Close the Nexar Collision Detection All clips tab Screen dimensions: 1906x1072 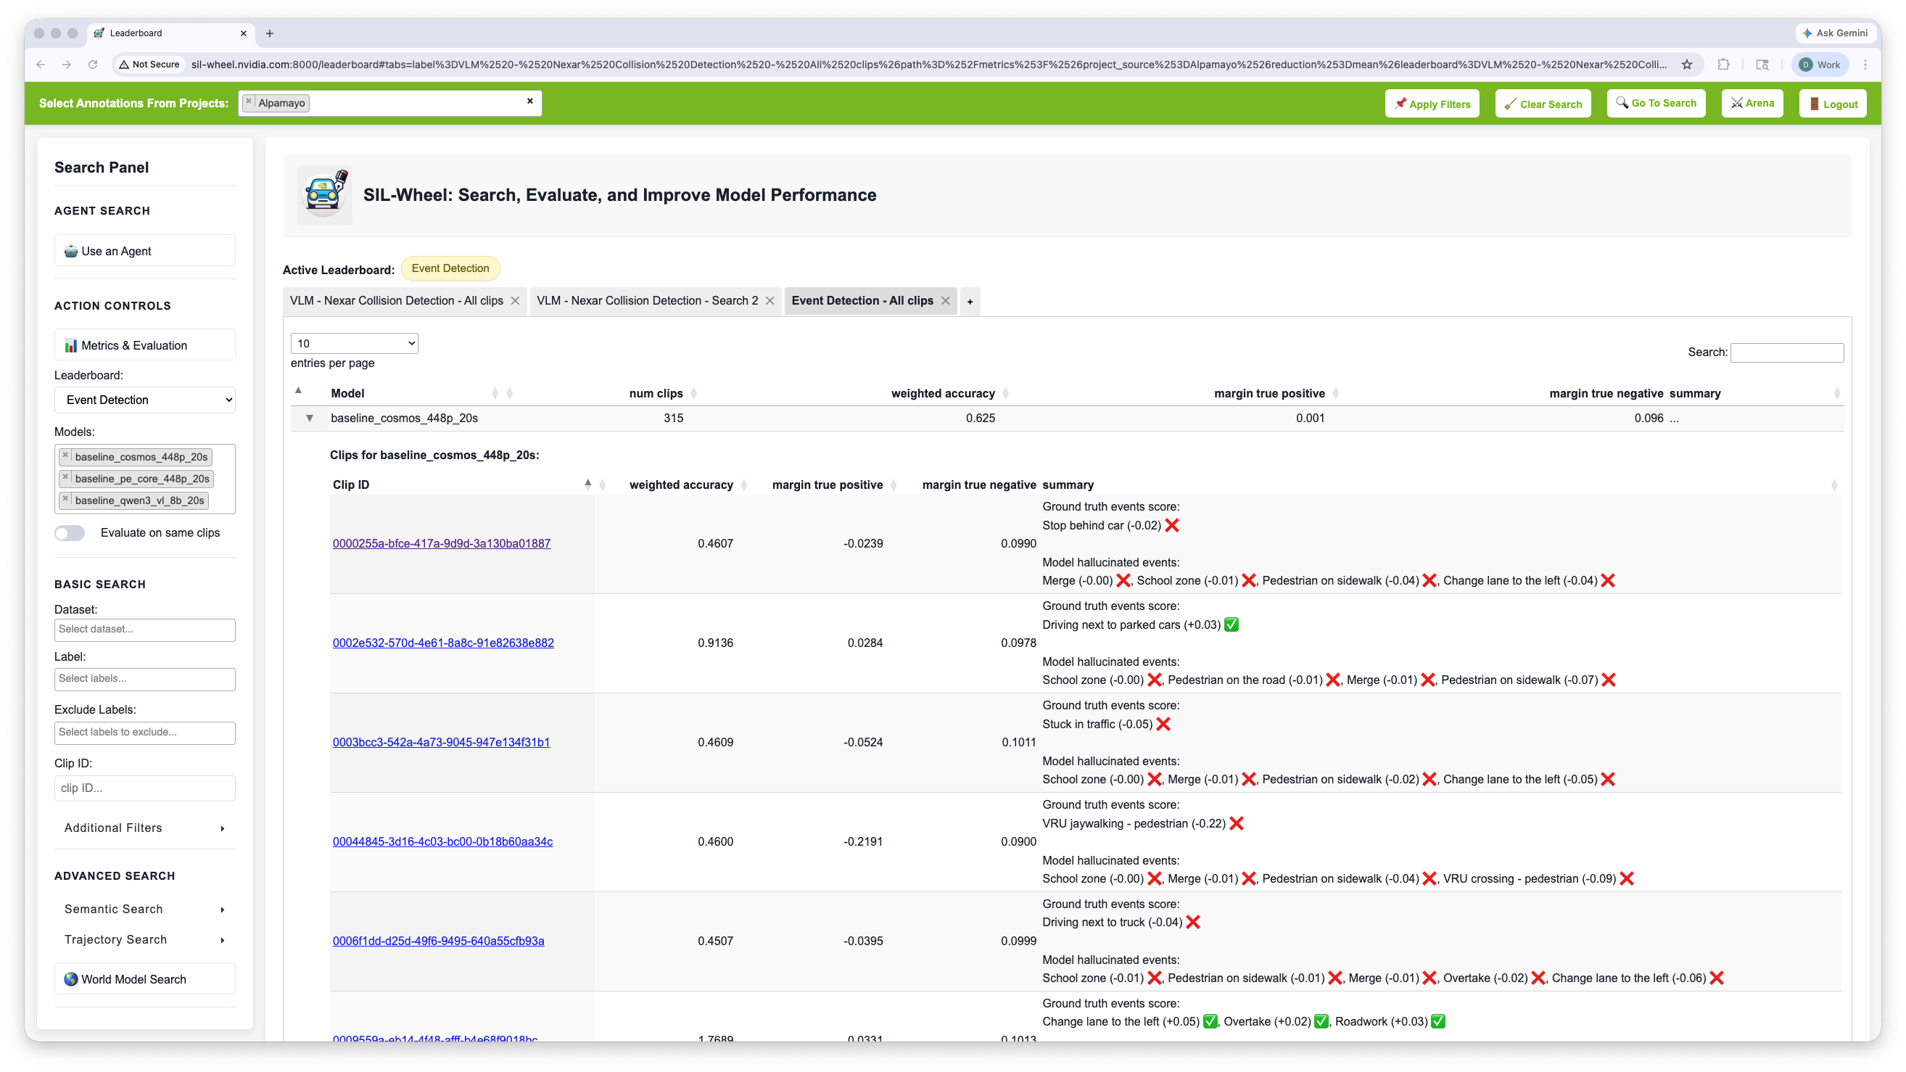(x=515, y=300)
